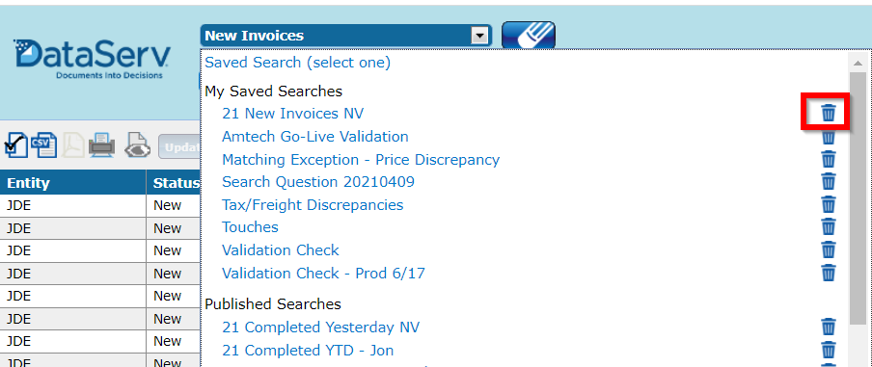Click the dropdown list scrollbar up arrow
The height and width of the screenshot is (367, 872).
858,63
